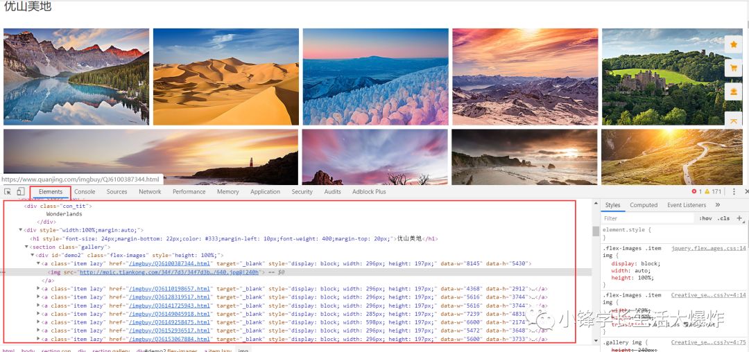The width and height of the screenshot is (749, 352).
Task: Add new style rule with plus icon
Action: (x=739, y=218)
